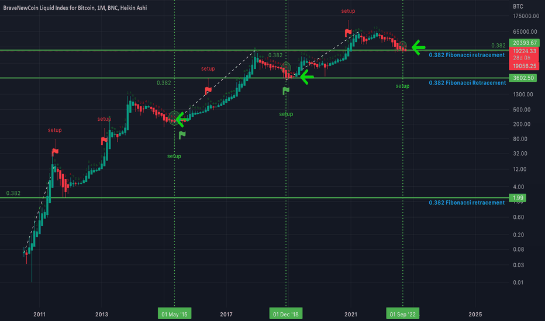Click the green flag below the 2015 bottom
The image size is (545, 321).
182,135
